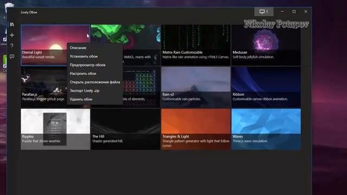This screenshot has height=195, width=347.
Task: Select the Rain v2 wallpaper tile
Action: click(196, 87)
